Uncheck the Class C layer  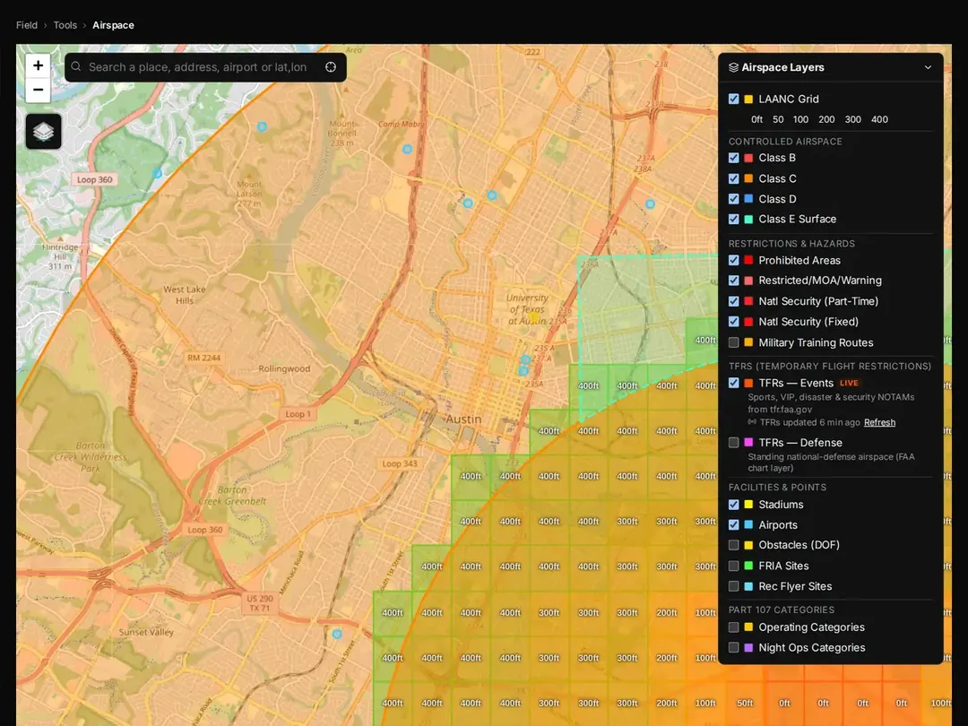(733, 178)
